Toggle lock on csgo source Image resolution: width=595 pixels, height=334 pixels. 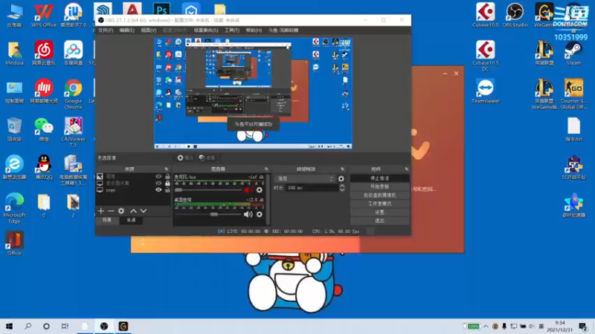[x=167, y=190]
